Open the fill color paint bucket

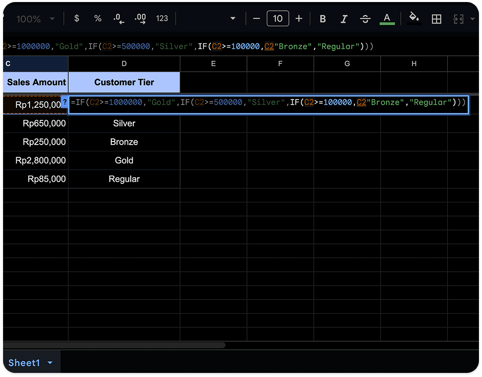point(414,18)
